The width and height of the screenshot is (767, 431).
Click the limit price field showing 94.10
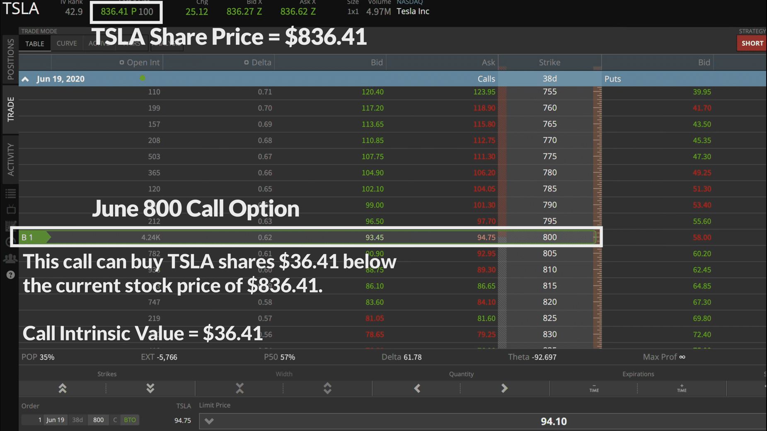tap(483, 421)
